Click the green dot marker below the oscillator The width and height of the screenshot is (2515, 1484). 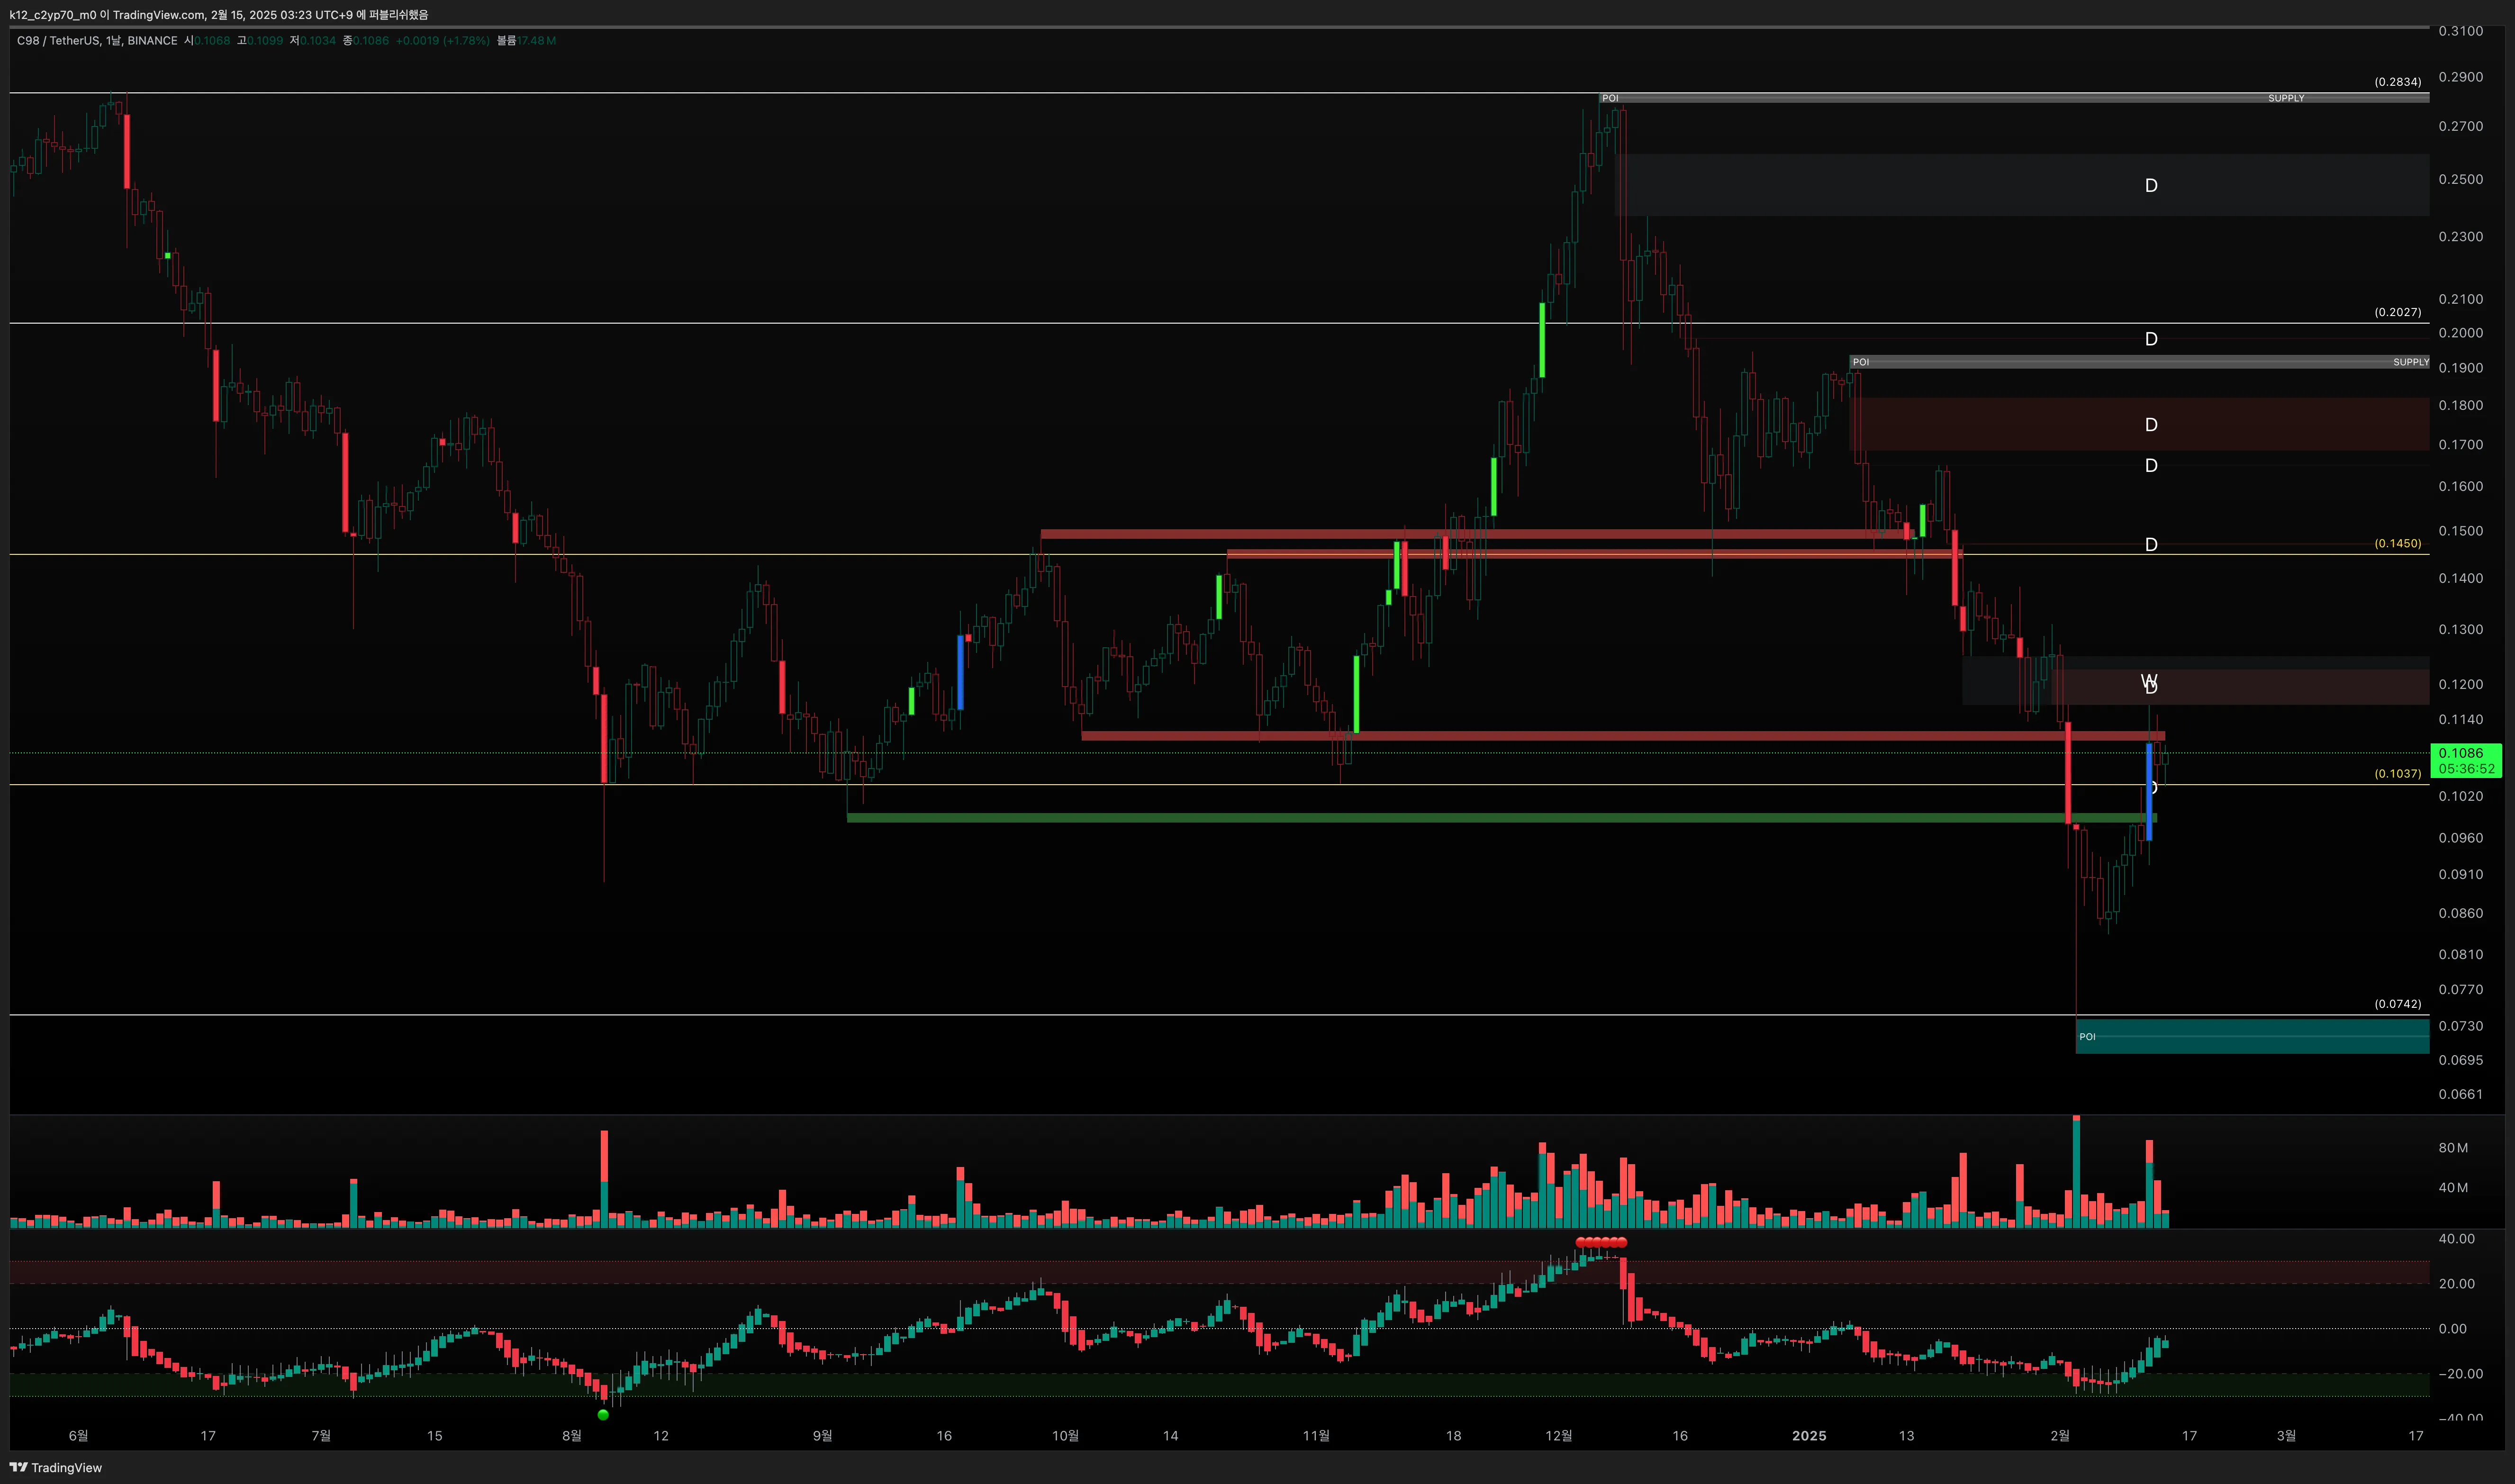(603, 1415)
